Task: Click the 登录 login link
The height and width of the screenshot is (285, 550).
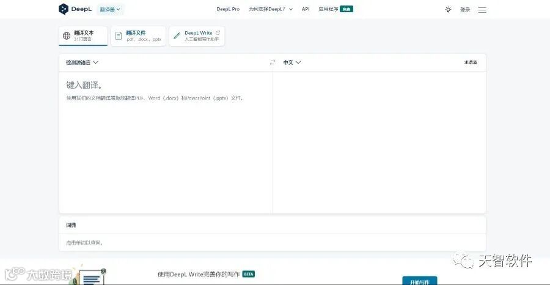Action: (465, 10)
